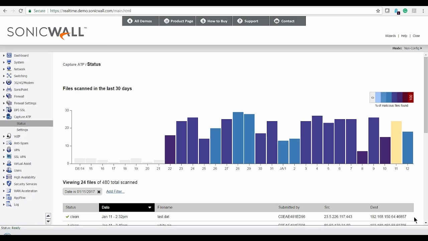Collapse the Capture ATP tree node

pos(4,117)
